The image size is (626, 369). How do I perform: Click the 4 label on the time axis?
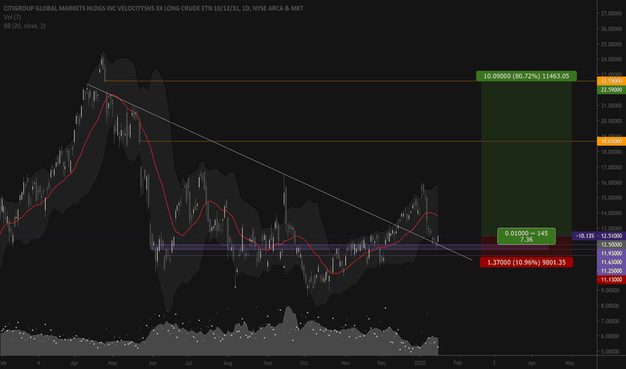pyautogui.click(x=38, y=363)
